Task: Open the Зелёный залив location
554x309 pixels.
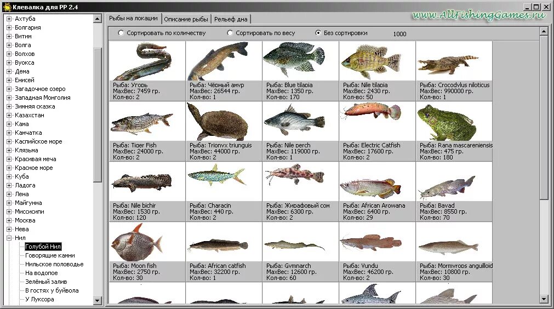Action: pyautogui.click(x=46, y=282)
